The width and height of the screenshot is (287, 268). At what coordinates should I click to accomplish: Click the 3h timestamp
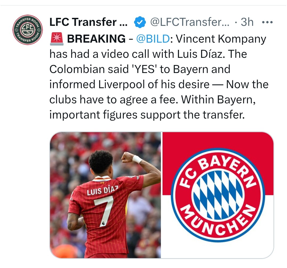pyautogui.click(x=247, y=22)
